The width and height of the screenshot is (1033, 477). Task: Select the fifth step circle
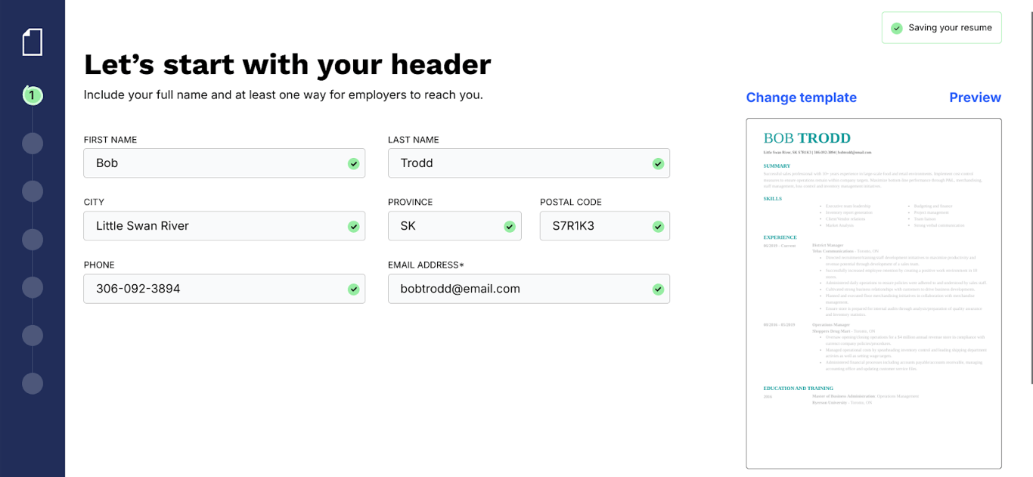pyautogui.click(x=33, y=287)
